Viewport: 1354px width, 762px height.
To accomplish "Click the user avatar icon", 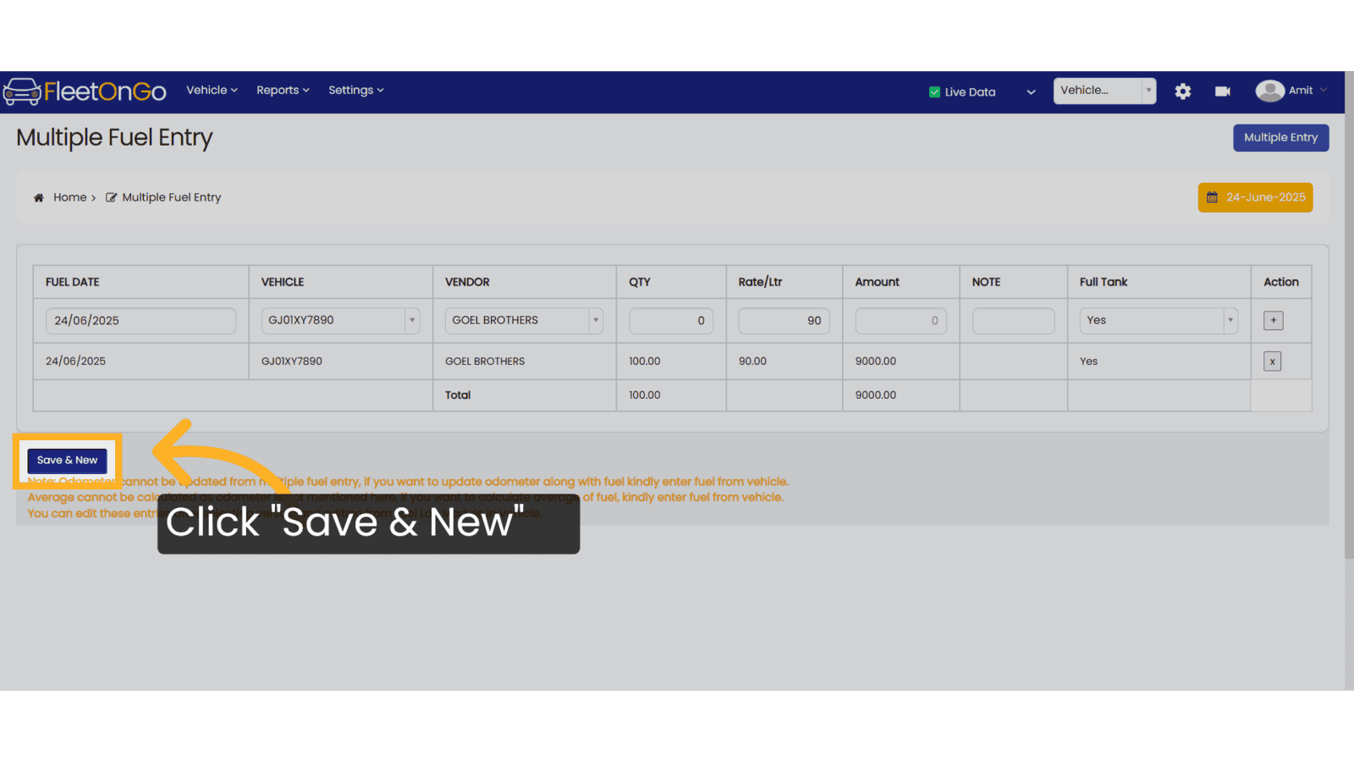I will tap(1269, 91).
